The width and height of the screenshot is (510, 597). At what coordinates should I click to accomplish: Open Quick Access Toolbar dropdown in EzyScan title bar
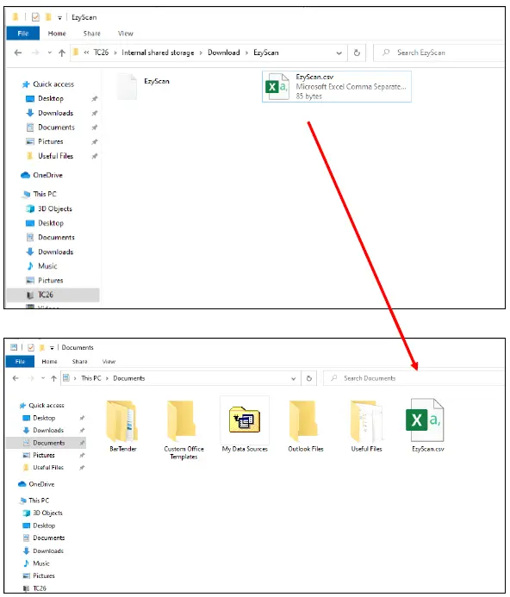[x=59, y=17]
